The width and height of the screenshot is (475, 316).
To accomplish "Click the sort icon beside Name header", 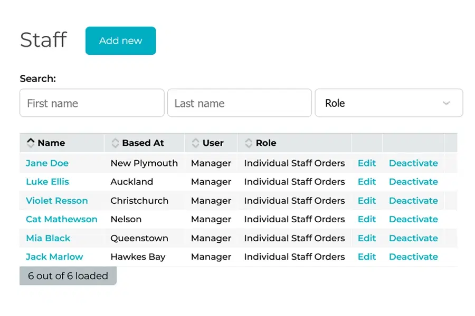I will (x=31, y=143).
